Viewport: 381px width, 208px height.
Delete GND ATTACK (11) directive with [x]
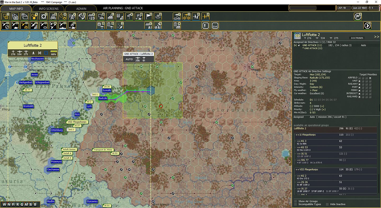point(295,45)
